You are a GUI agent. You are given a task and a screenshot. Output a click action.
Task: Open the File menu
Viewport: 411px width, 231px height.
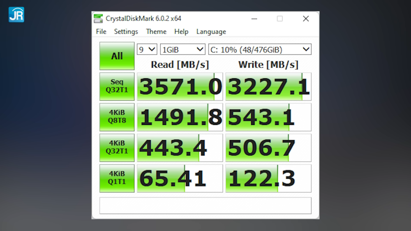click(x=101, y=32)
